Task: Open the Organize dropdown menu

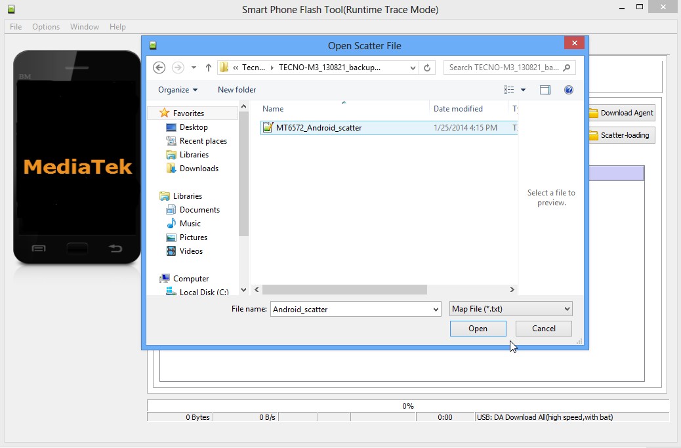Action: tap(177, 90)
